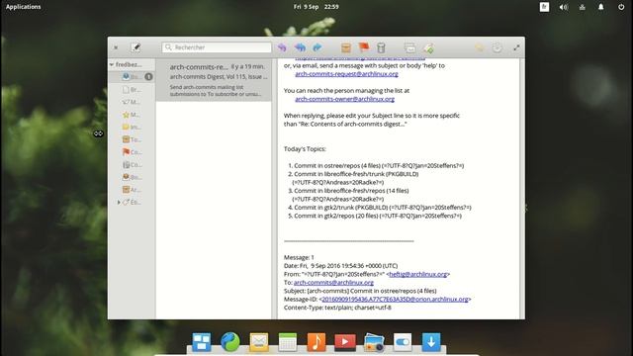Image resolution: width=633 pixels, height=356 pixels.
Task: Expand the Ét... labels folder in sidebar
Action: click(119, 202)
